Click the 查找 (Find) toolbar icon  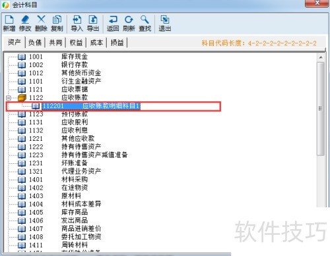coord(145,23)
